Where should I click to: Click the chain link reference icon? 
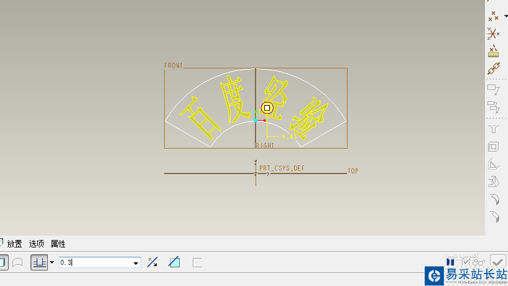[x=494, y=68]
